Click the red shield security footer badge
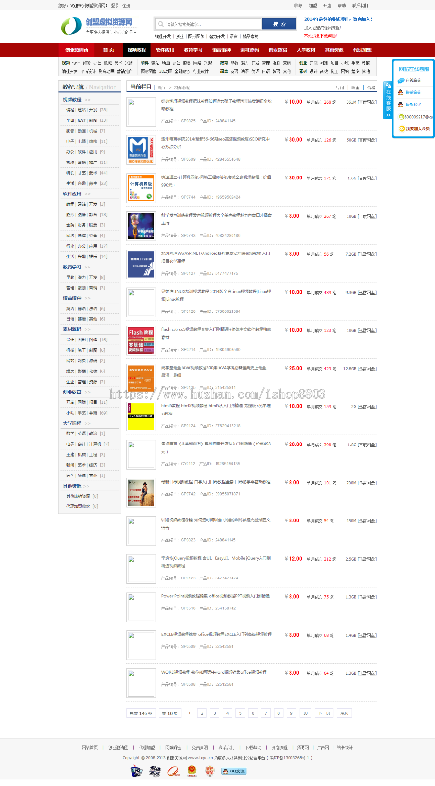435x786 pixels. click(210, 771)
